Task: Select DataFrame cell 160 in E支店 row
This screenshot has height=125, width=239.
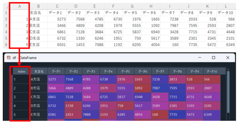Action: coord(160,114)
